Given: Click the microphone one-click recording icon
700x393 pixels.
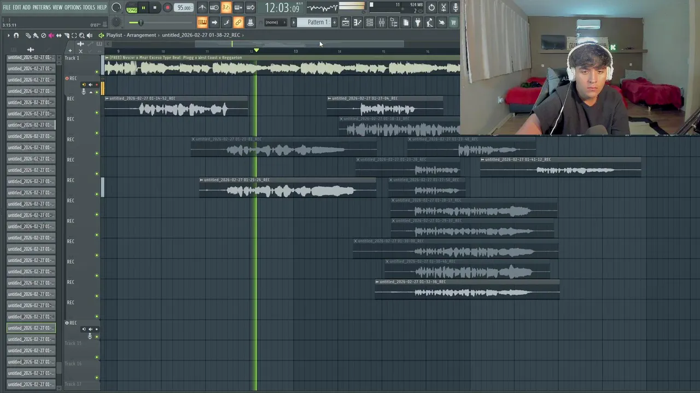Looking at the screenshot, I should pos(455,8).
